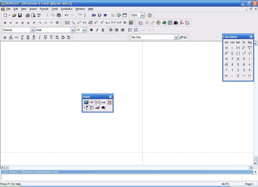
Task: Toggle Italic formatting
Action: pos(97,30)
